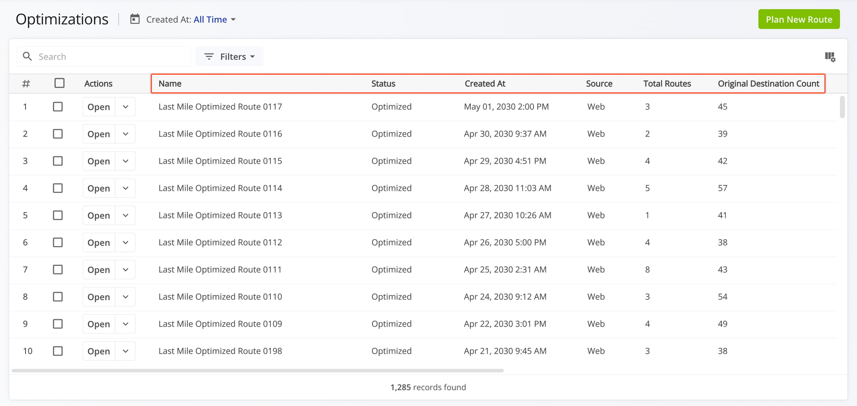Click Open for Route 0112
Image resolution: width=857 pixels, height=406 pixels.
pyautogui.click(x=99, y=243)
